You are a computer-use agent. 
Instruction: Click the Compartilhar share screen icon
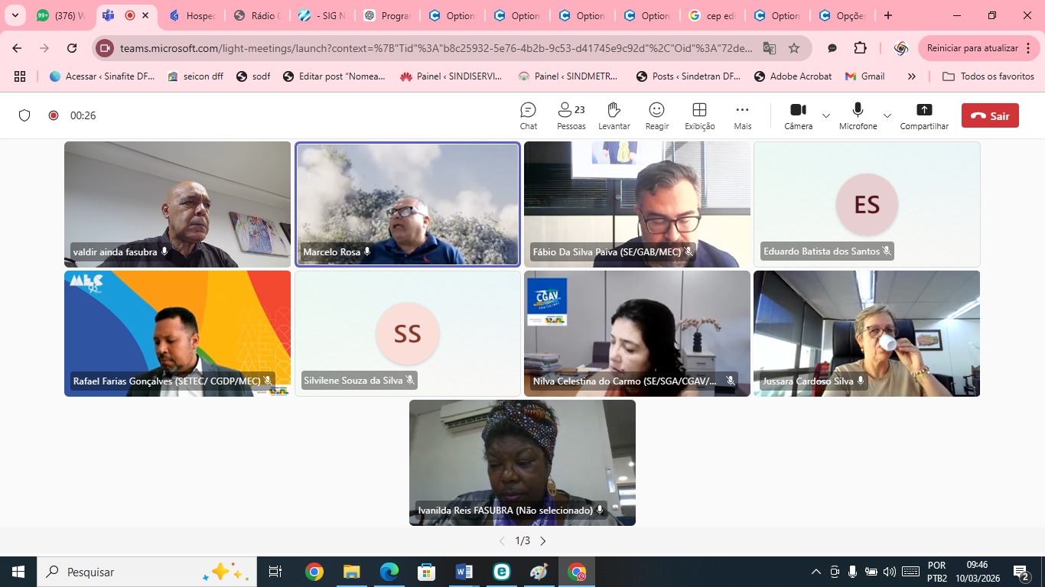point(923,115)
